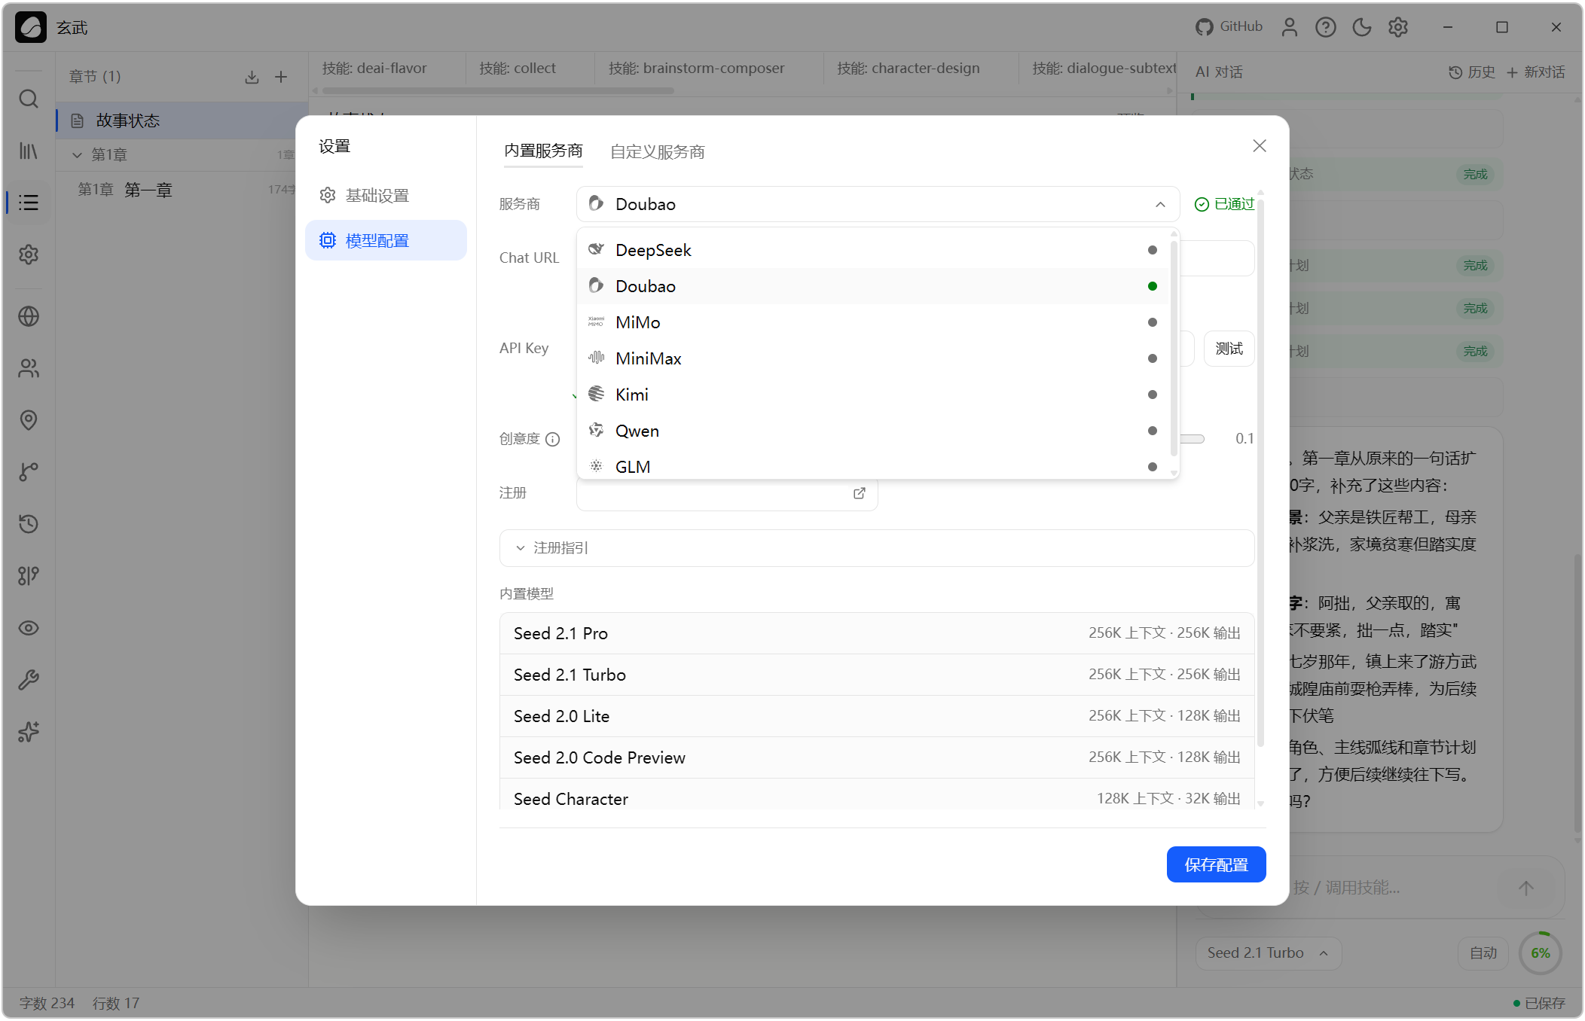This screenshot has width=1585, height=1021.
Task: Open the pull-request style icon in the sidebar
Action: (x=29, y=576)
